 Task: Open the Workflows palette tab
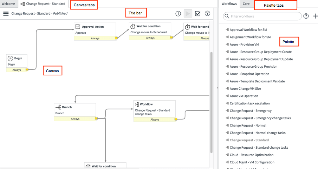point(229,4)
